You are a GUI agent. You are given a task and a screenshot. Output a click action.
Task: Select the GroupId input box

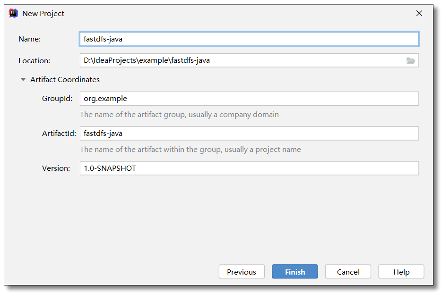pos(249,99)
